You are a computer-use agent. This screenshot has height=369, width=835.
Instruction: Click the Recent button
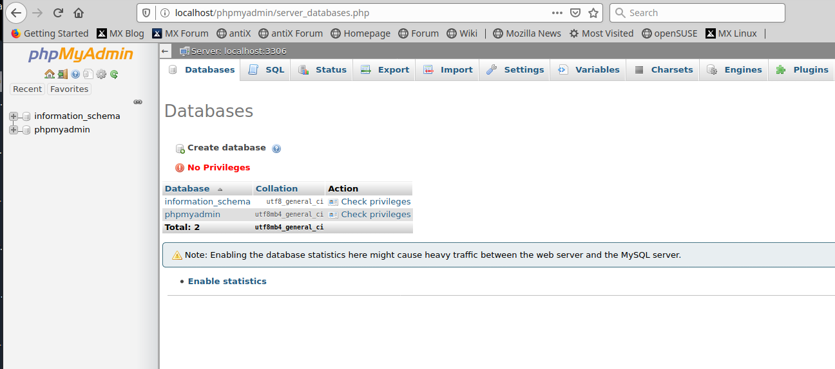tap(28, 89)
